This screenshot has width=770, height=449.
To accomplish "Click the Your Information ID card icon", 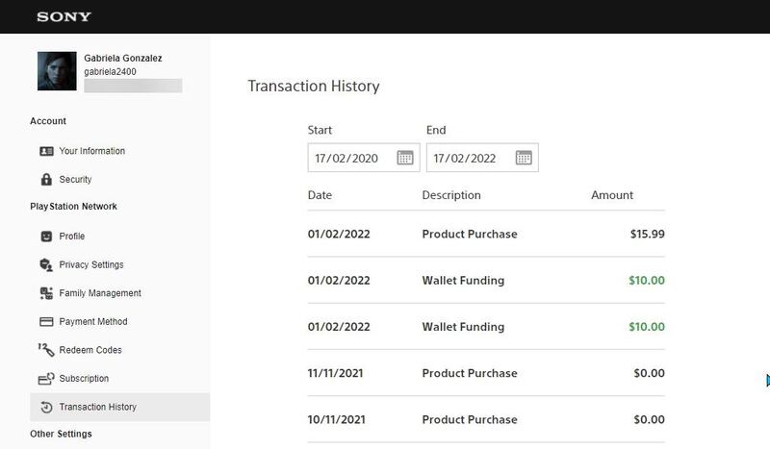I will [46, 151].
